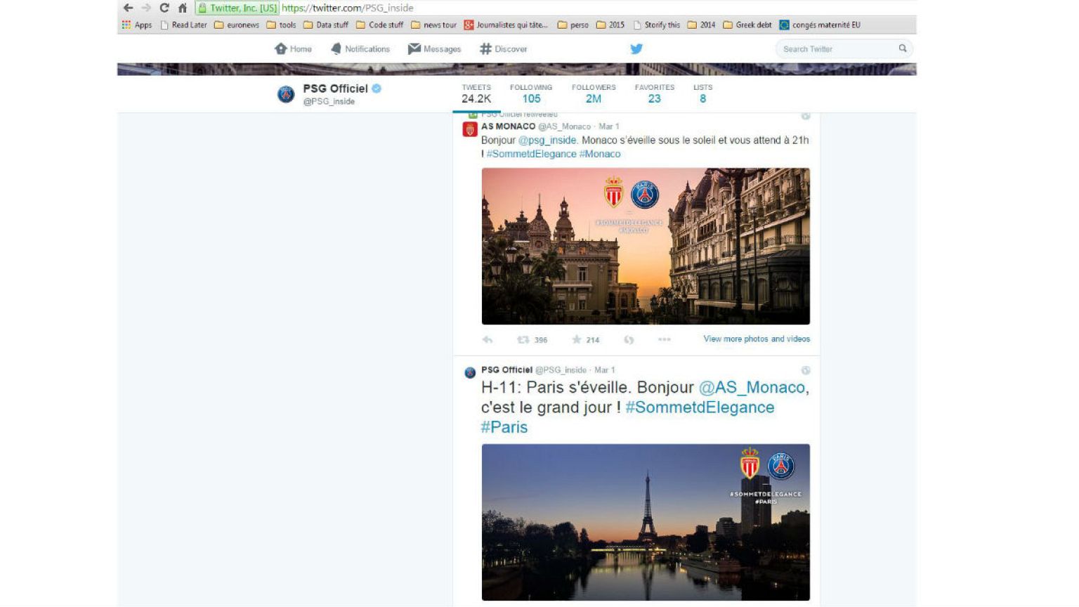Click the PSG avatar on H-11 tweet

click(470, 372)
